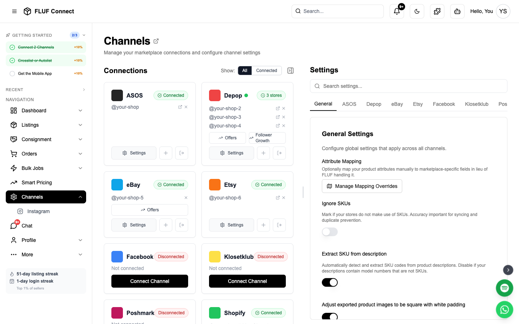Remove the @your-shop-3 store
Screen dimensions: 519x324
[x=284, y=117]
